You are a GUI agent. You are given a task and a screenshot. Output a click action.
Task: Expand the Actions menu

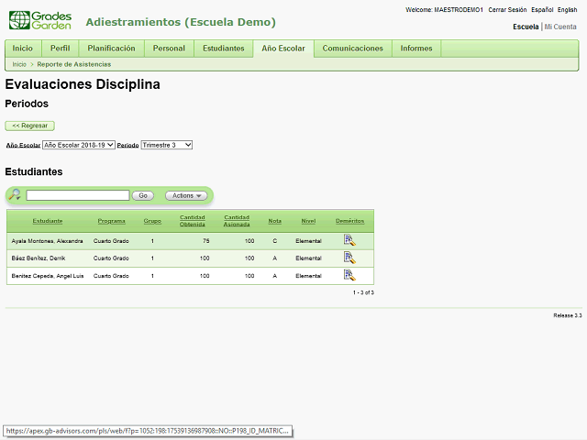tap(186, 195)
